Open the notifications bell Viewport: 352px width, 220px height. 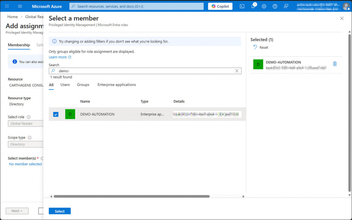253,6
